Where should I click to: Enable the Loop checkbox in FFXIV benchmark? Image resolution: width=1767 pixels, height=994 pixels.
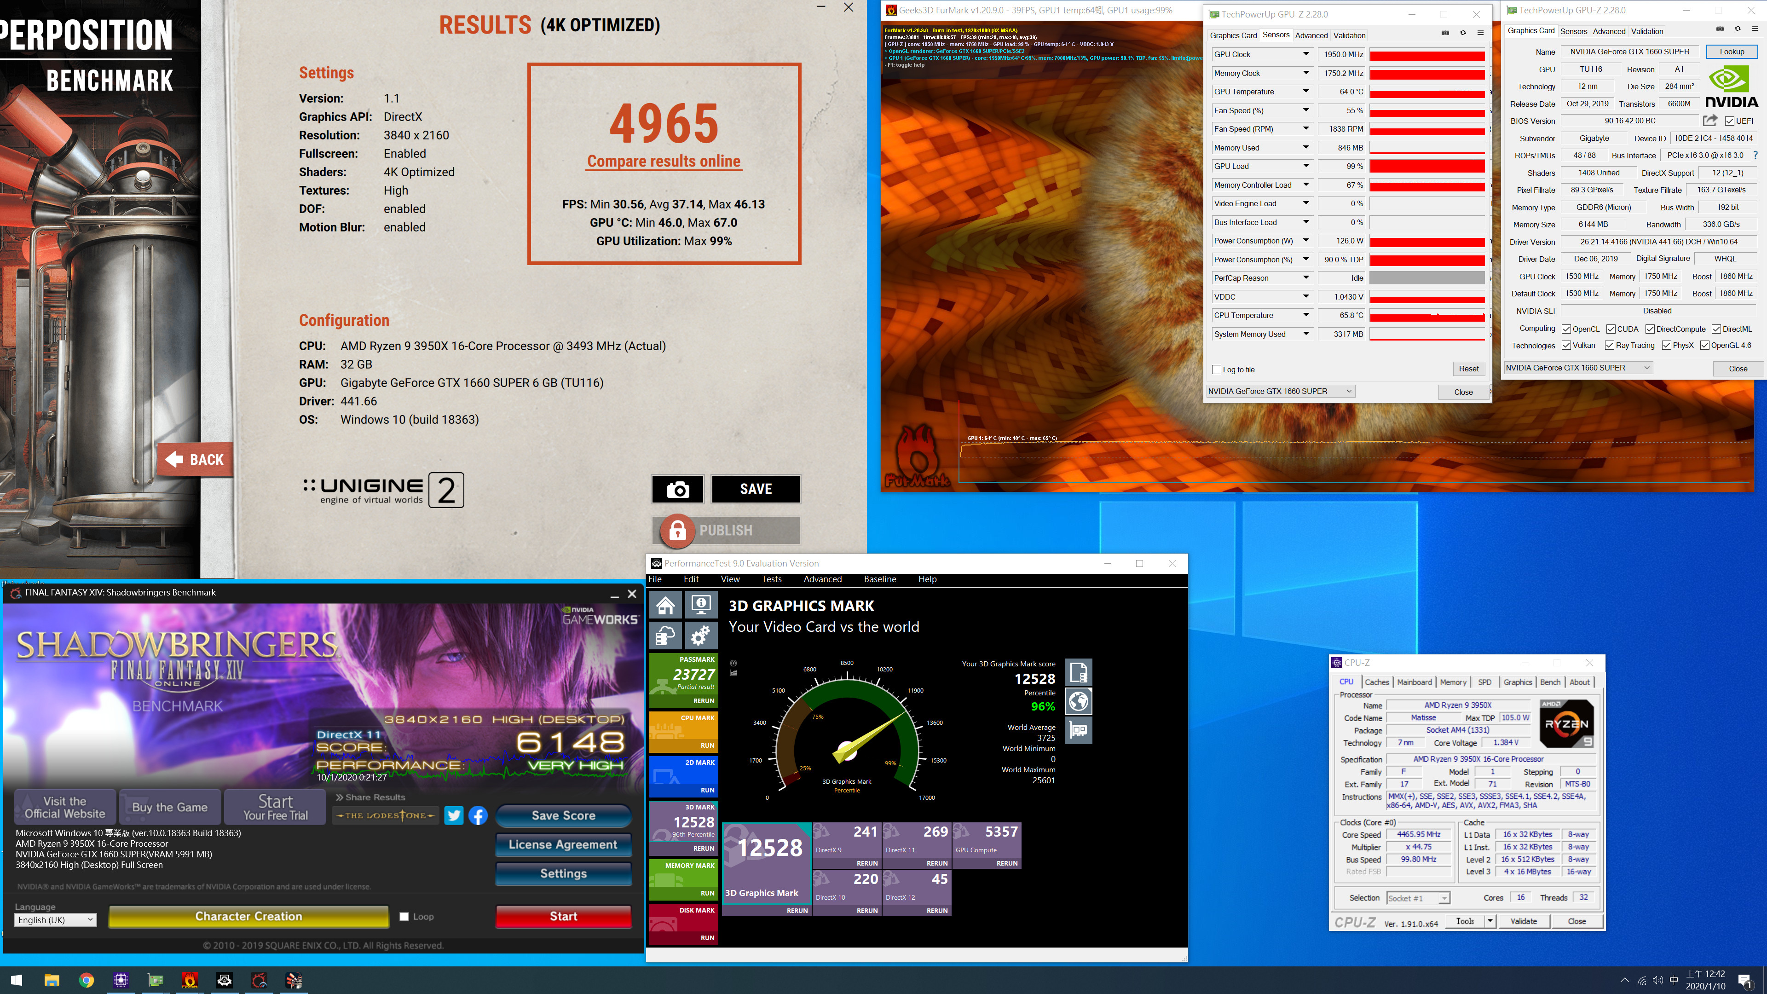(x=404, y=917)
